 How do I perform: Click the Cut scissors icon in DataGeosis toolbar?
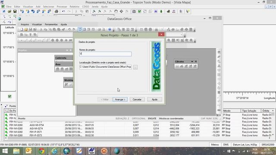coord(41,29)
